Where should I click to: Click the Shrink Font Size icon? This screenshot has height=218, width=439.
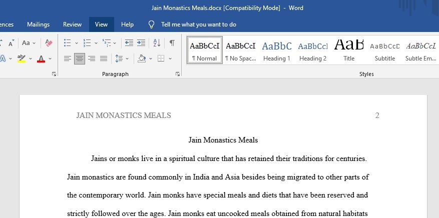[11, 43]
